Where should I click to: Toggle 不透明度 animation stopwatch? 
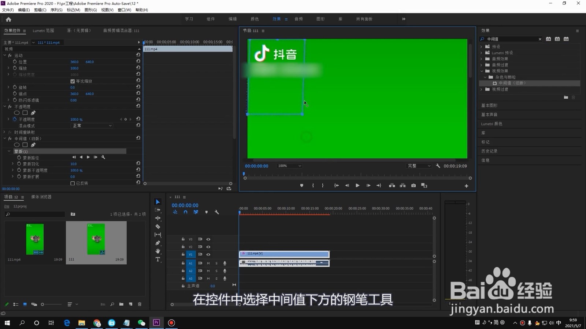point(15,119)
